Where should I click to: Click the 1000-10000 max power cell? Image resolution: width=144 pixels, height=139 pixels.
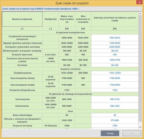pos(67,43)
